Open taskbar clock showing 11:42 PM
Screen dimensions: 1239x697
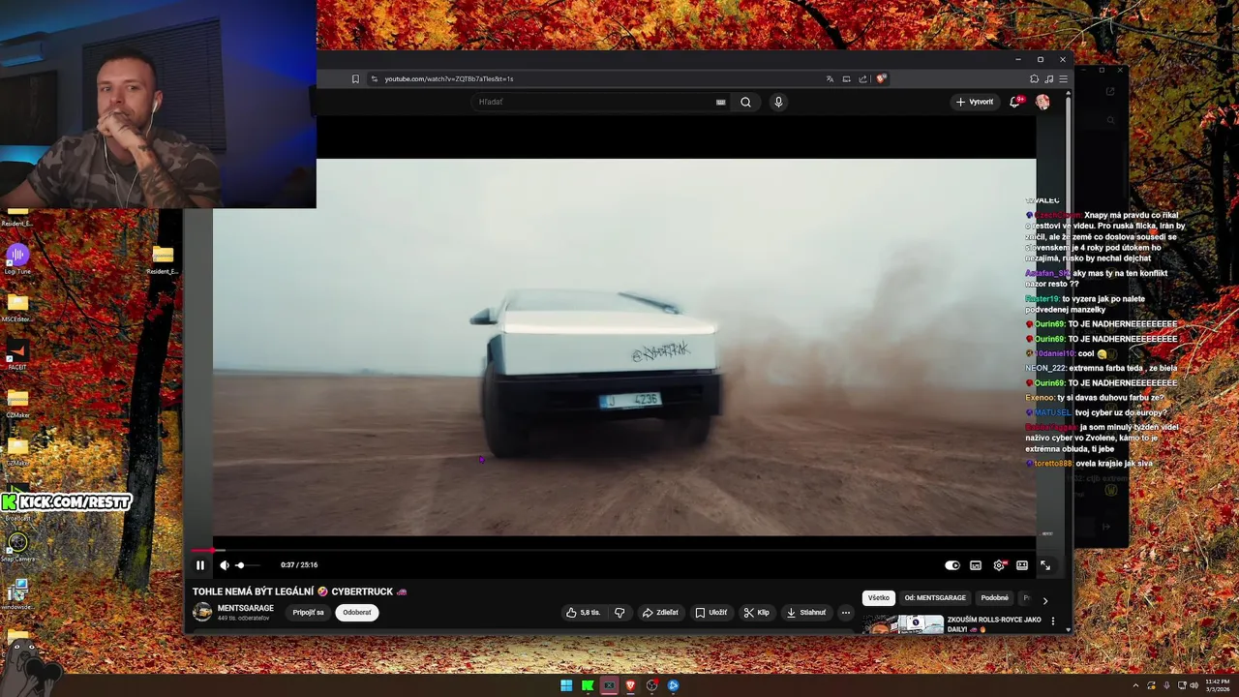tap(1218, 685)
